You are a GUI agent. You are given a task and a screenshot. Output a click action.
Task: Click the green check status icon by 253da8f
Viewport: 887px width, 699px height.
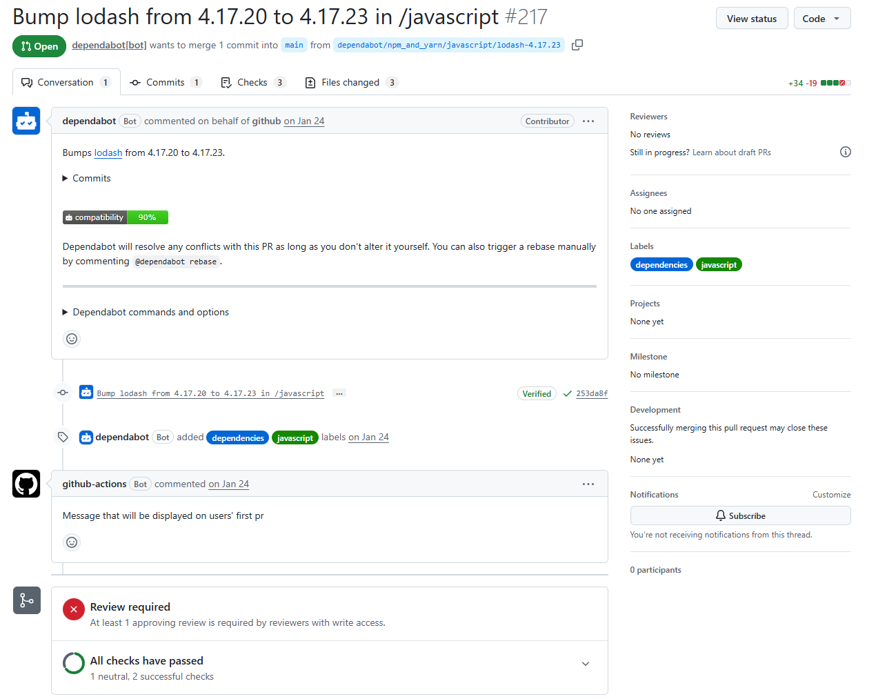pyautogui.click(x=568, y=393)
